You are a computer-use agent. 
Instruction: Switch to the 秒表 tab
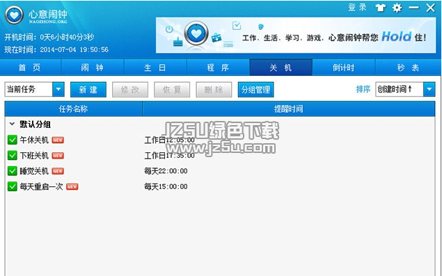[408, 67]
